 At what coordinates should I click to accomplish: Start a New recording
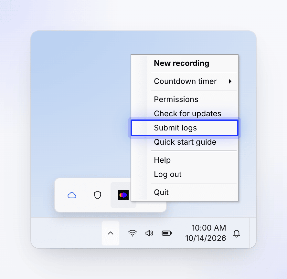click(185, 63)
